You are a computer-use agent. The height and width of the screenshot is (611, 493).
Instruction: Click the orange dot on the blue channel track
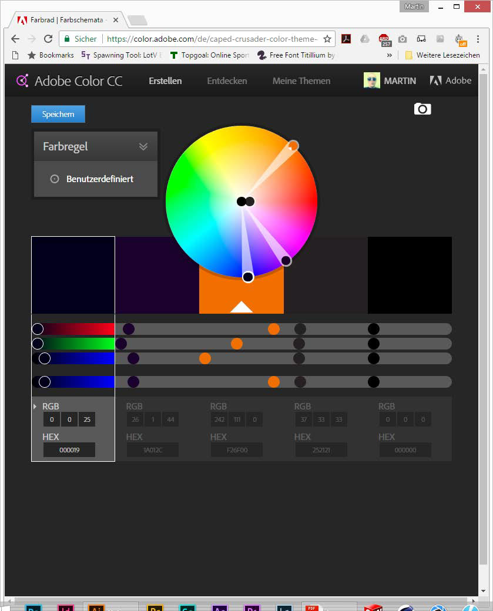tap(205, 358)
